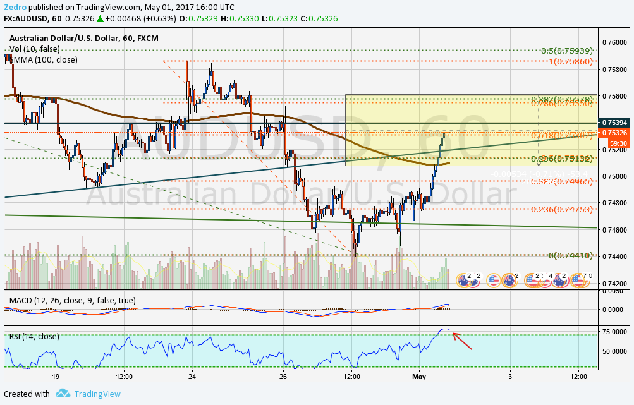Screen dimensions: 634x405
Task: Select the Vol (10, false) indicator legend
Action: click(34, 49)
